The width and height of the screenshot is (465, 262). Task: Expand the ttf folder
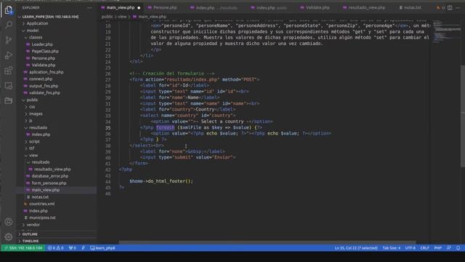31,148
